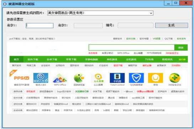Open the 聊天软件 category link
The height and width of the screenshot is (129, 194).
tap(17, 65)
